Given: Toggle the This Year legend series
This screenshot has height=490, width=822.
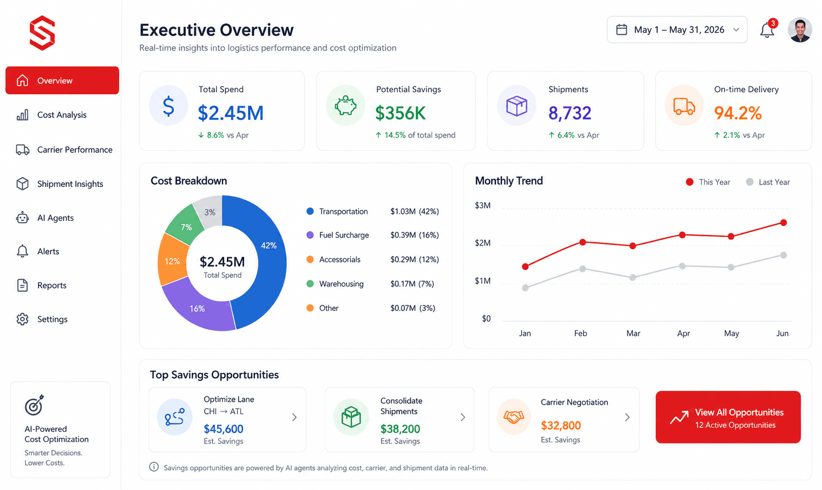Looking at the screenshot, I should pos(708,182).
